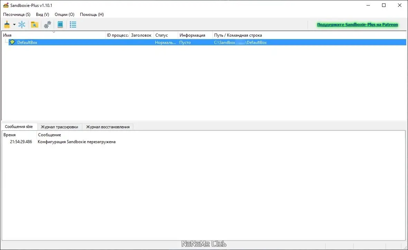Open the cleanup dropdown arrow beside broom
408x250 pixels.
pos(14,25)
